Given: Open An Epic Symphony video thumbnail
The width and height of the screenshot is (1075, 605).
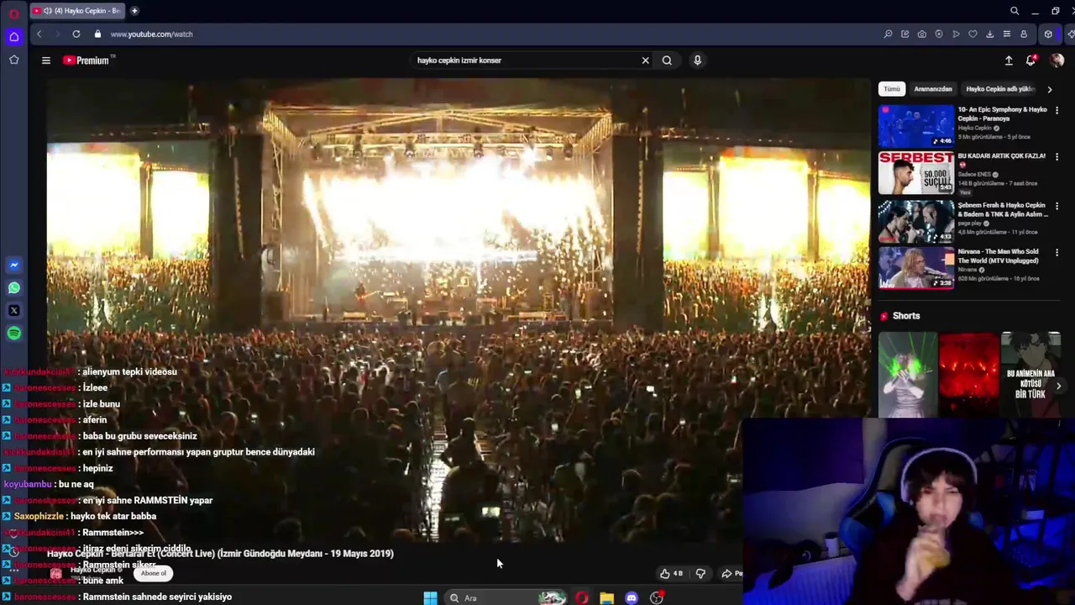Looking at the screenshot, I should (916, 125).
